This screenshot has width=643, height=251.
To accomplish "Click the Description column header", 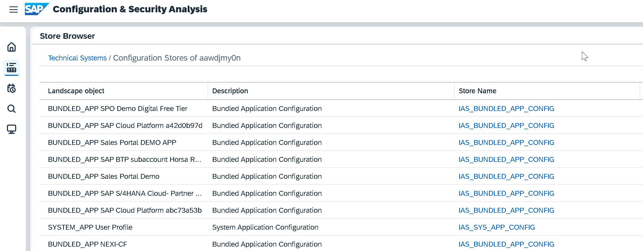I will (x=331, y=91).
